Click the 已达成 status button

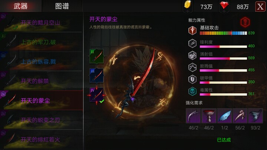[224, 140]
